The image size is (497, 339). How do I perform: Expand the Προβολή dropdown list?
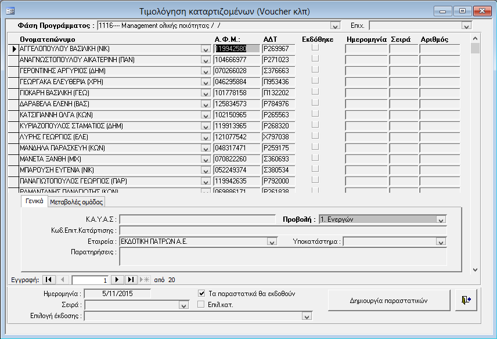(x=441, y=219)
